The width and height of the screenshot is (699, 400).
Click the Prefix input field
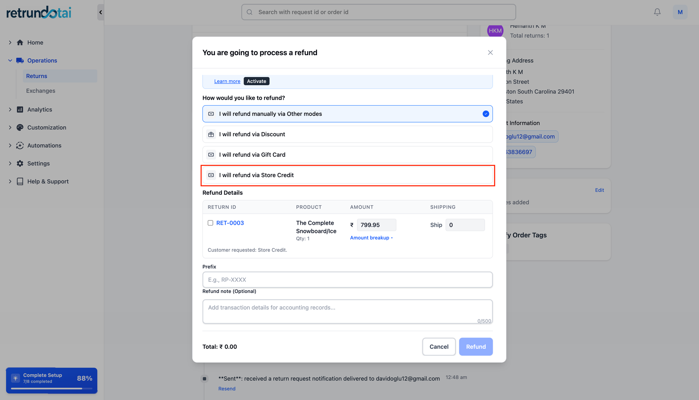click(347, 280)
